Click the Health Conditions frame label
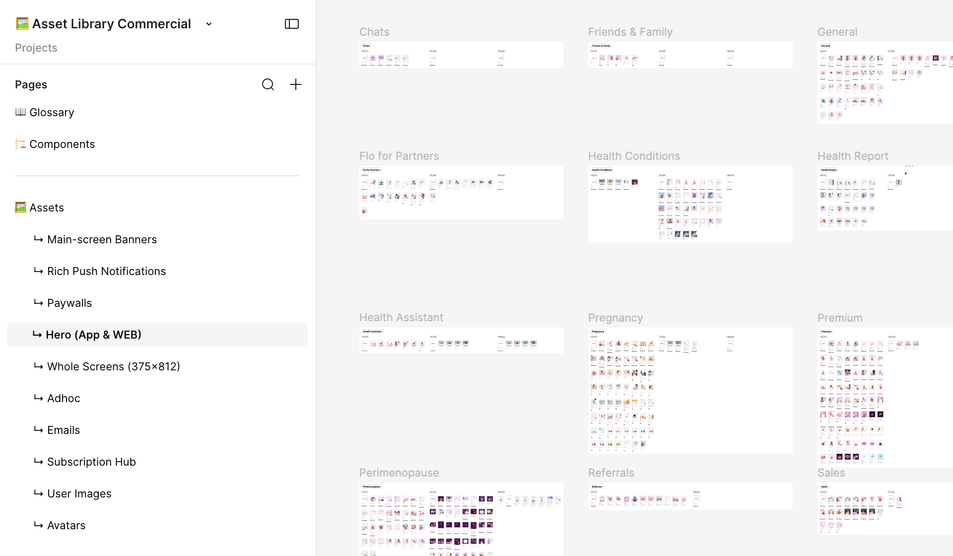 click(634, 156)
